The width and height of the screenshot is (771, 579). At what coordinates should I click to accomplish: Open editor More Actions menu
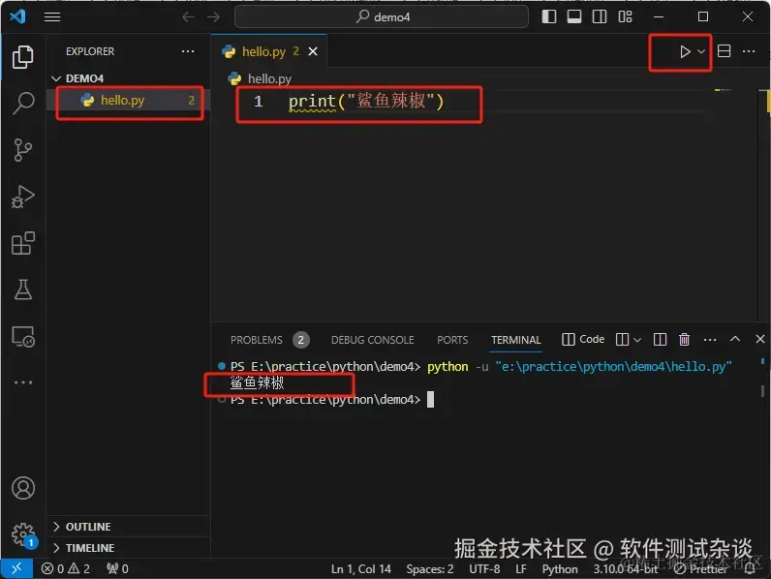[x=749, y=51]
